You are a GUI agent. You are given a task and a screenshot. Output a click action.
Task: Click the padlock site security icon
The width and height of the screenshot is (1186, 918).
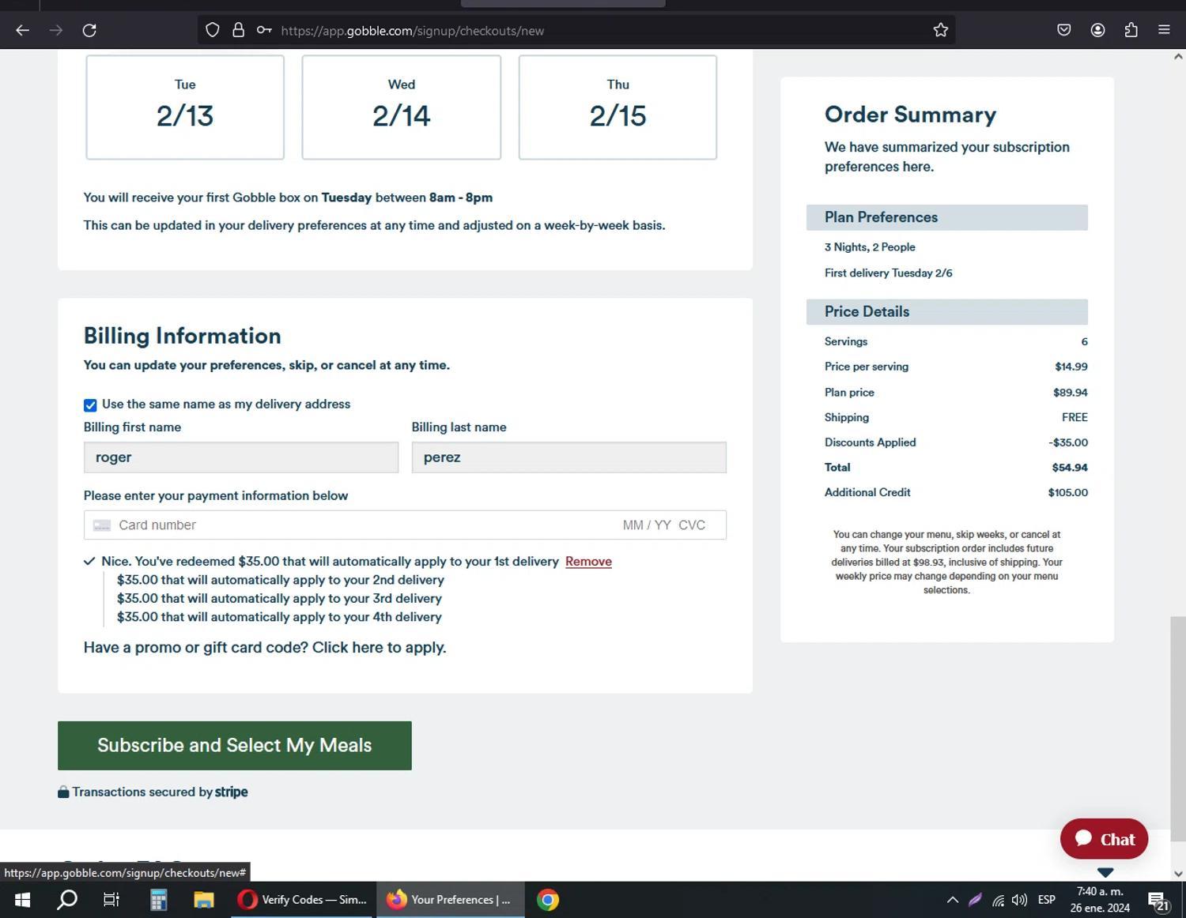pos(238,30)
